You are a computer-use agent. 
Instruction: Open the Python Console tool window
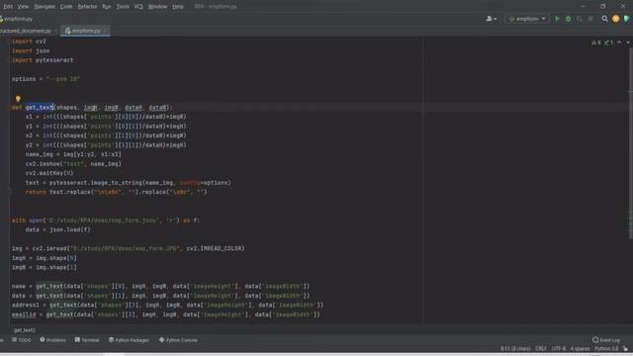[178, 340]
